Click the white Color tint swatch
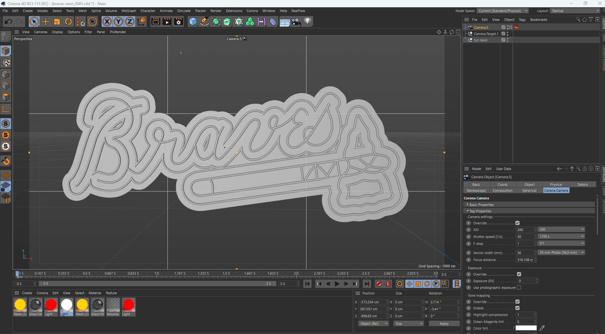The image size is (605, 334). click(x=526, y=328)
